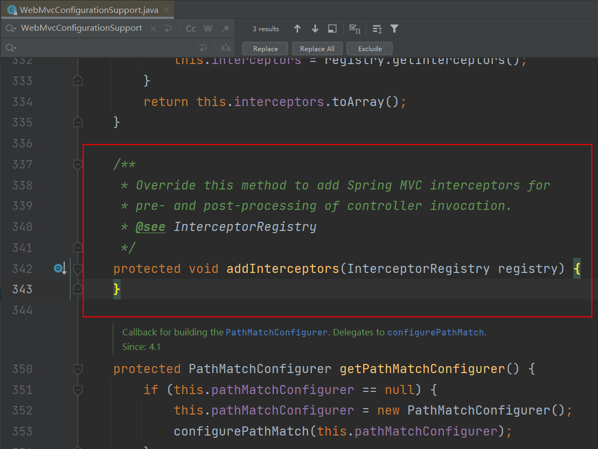The height and width of the screenshot is (449, 598).
Task: Collapse getPathMatchConfigurer method at line 350
Action: click(78, 369)
